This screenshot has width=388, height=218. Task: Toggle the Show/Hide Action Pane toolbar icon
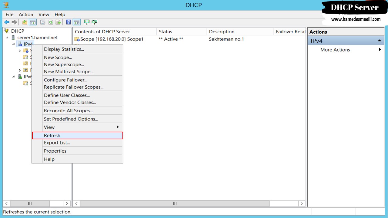click(x=77, y=22)
